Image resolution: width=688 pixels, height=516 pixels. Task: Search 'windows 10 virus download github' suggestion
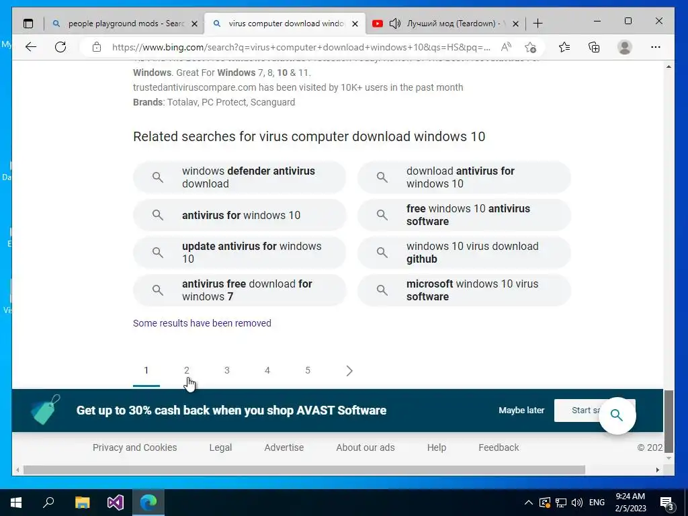point(464,253)
